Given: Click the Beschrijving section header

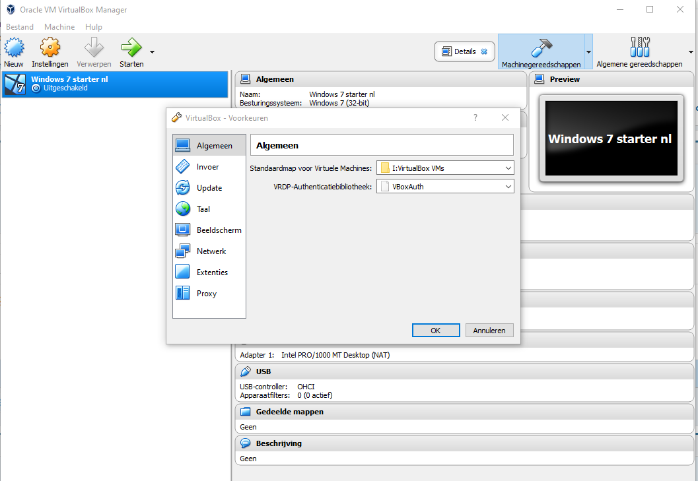Looking at the screenshot, I should (464, 443).
